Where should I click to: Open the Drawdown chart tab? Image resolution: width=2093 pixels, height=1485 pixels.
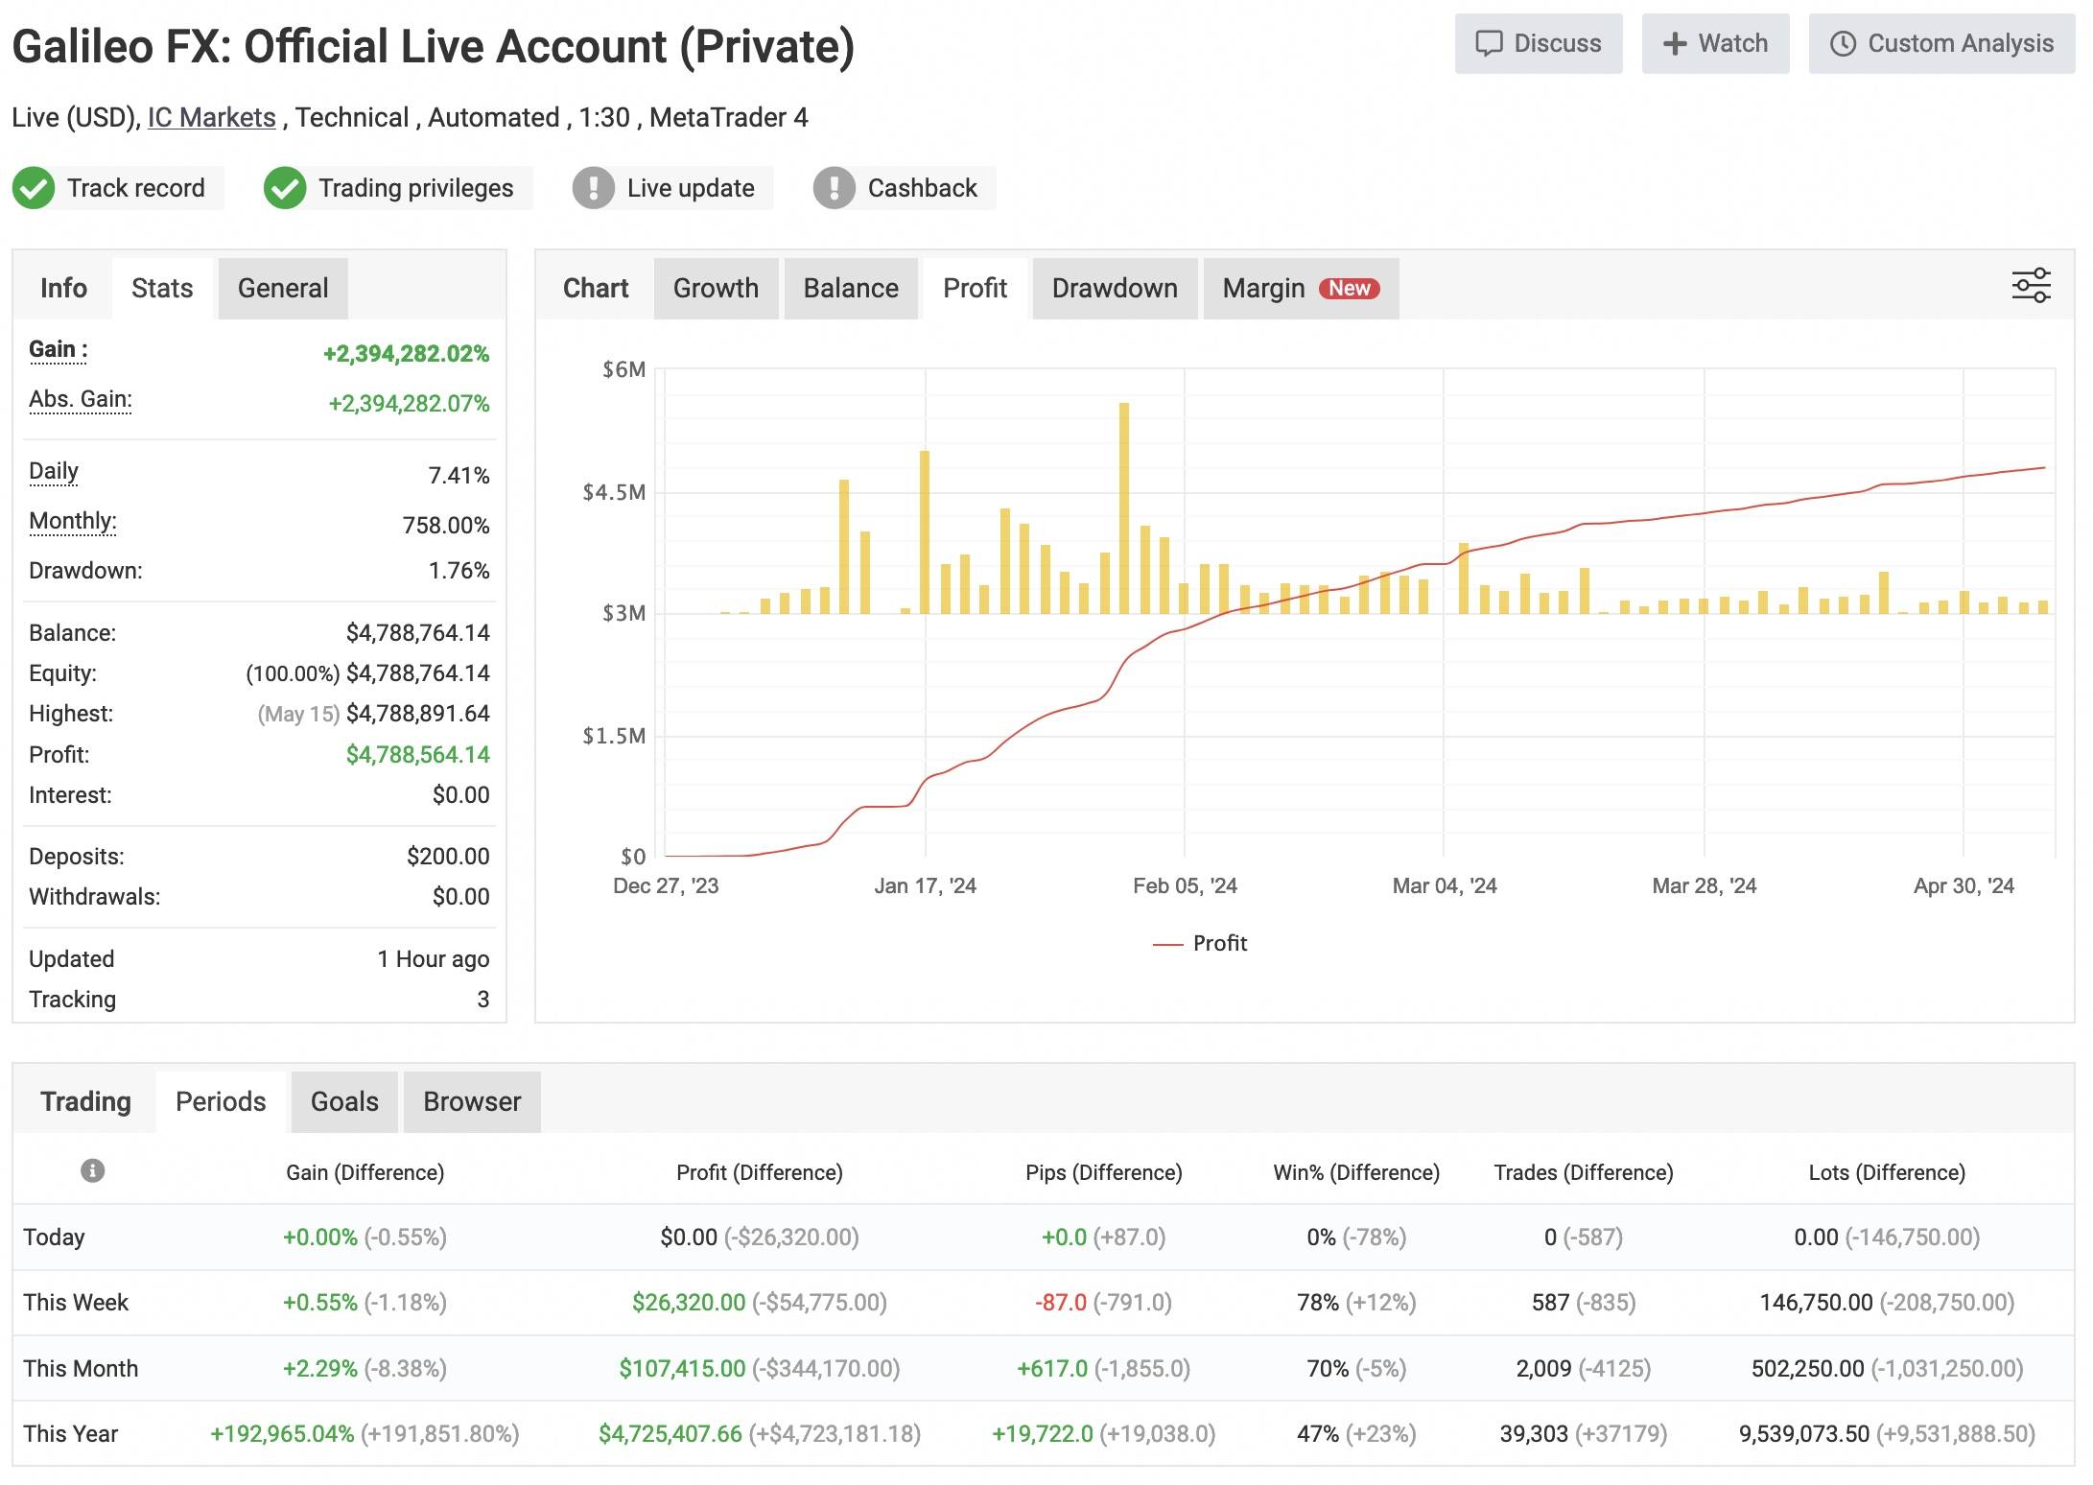(1114, 288)
